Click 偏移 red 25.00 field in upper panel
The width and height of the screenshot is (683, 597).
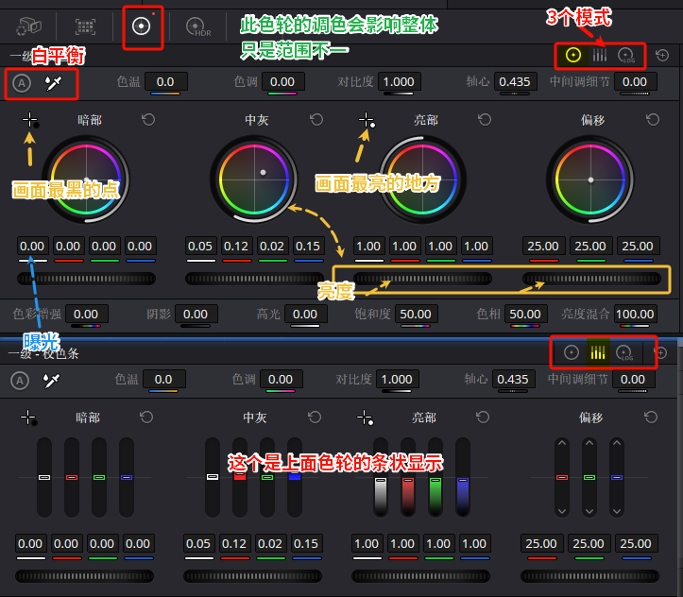pyautogui.click(x=544, y=247)
